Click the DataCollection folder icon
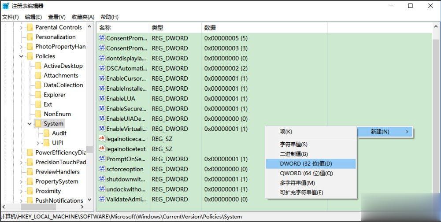This screenshot has width=441, height=222. point(38,85)
